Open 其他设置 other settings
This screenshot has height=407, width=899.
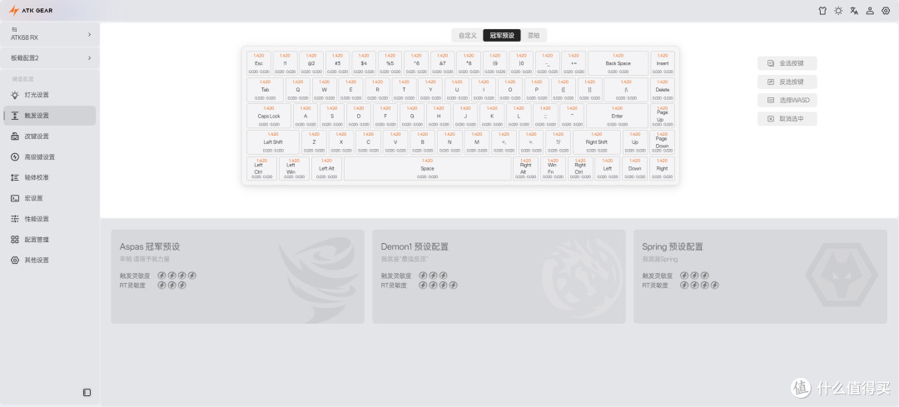click(x=49, y=260)
